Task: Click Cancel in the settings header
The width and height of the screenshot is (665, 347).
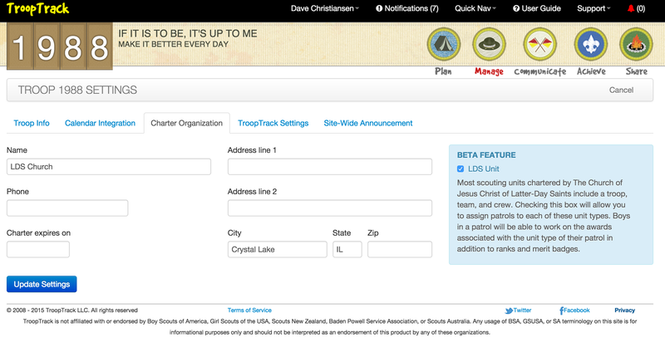Action: (621, 90)
